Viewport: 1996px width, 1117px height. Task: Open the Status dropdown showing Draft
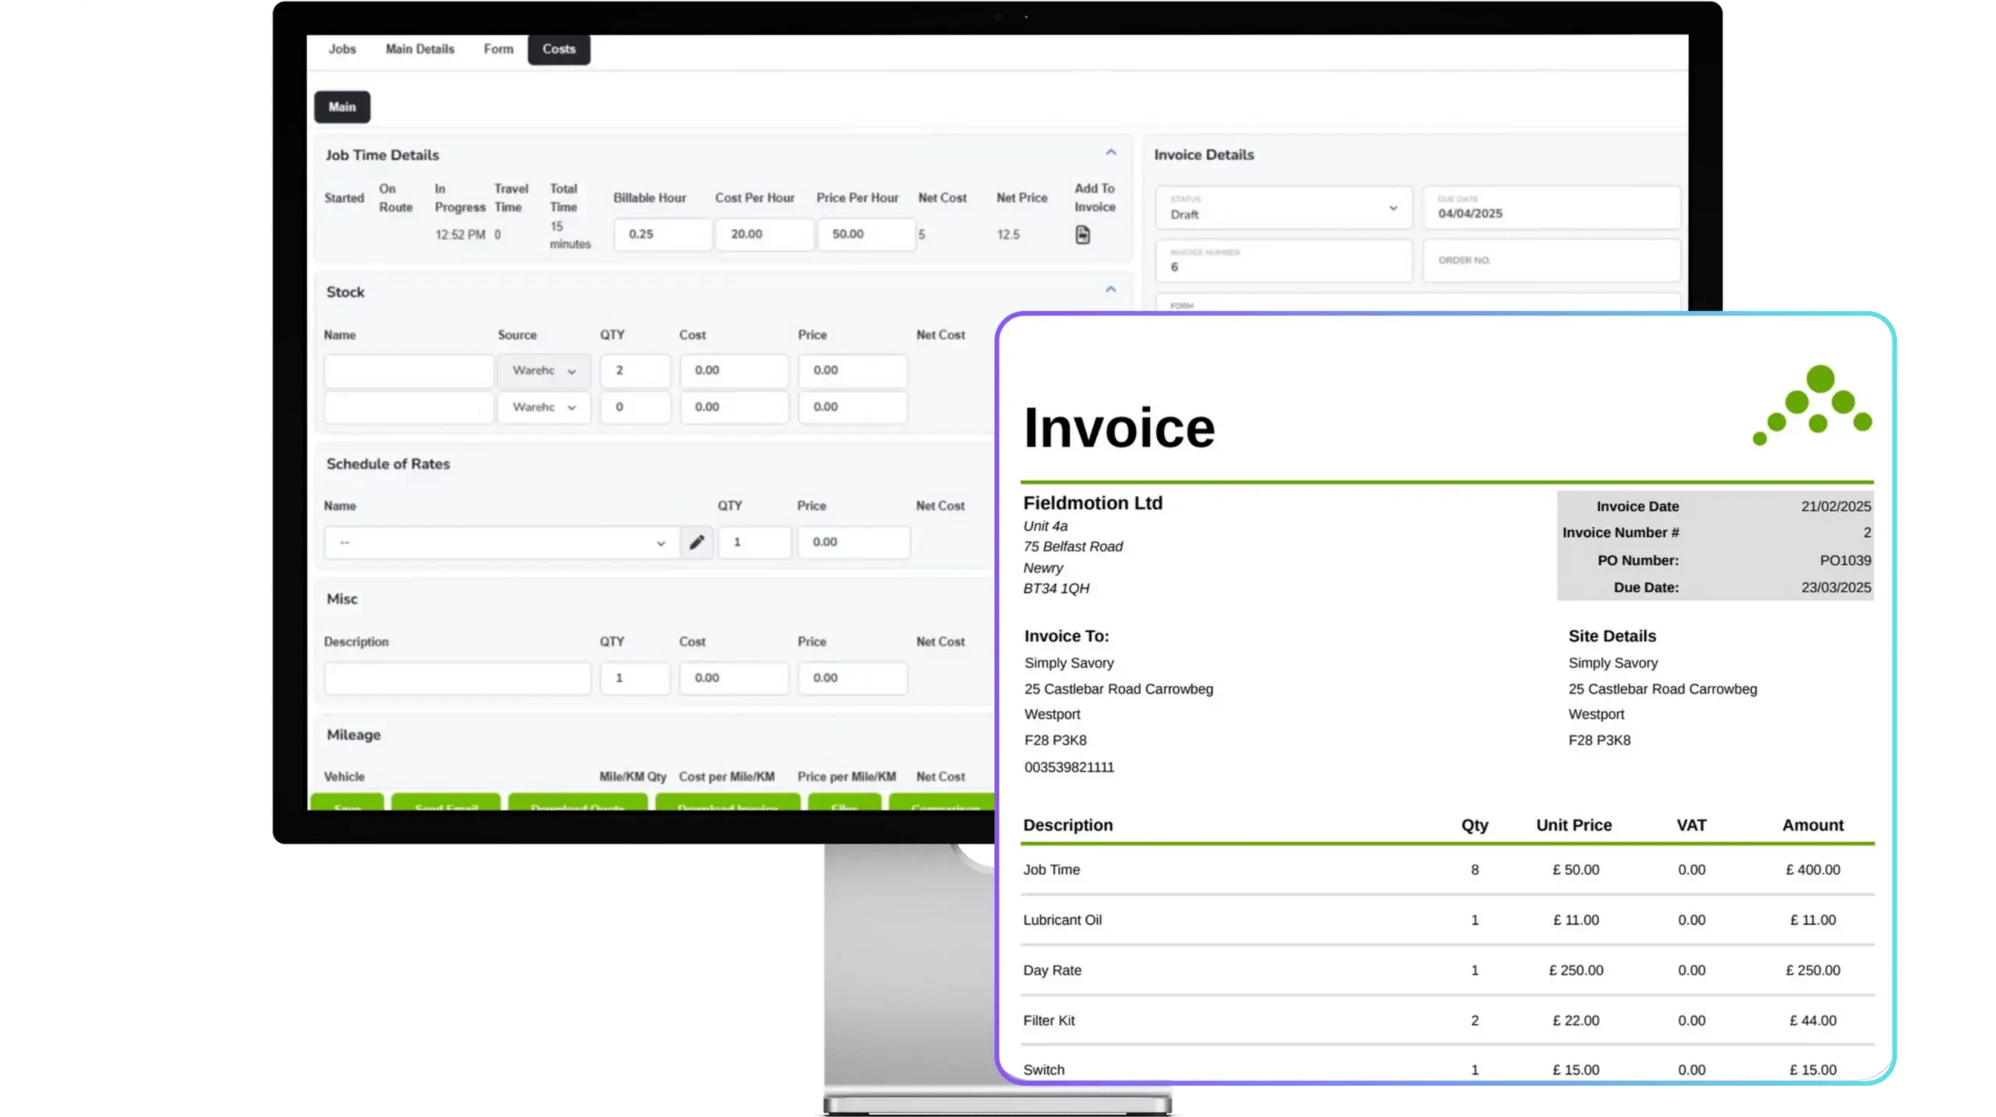point(1283,207)
